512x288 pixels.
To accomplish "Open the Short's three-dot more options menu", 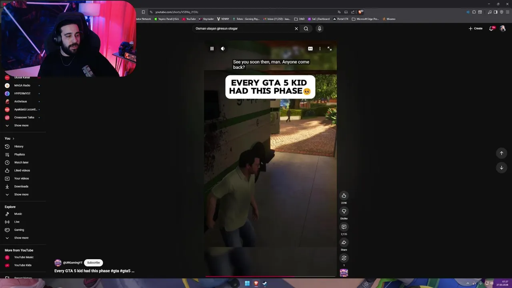I will (x=320, y=49).
